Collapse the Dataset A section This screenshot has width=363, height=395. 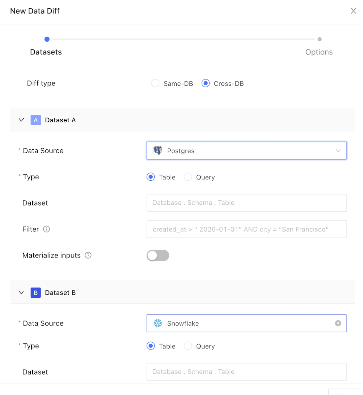pos(21,120)
